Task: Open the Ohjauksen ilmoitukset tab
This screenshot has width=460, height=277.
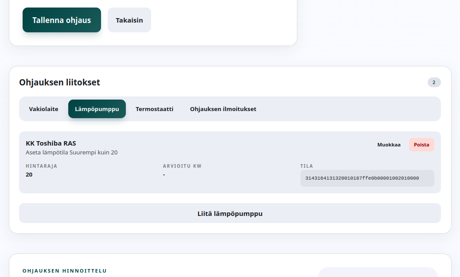Action: click(x=223, y=109)
